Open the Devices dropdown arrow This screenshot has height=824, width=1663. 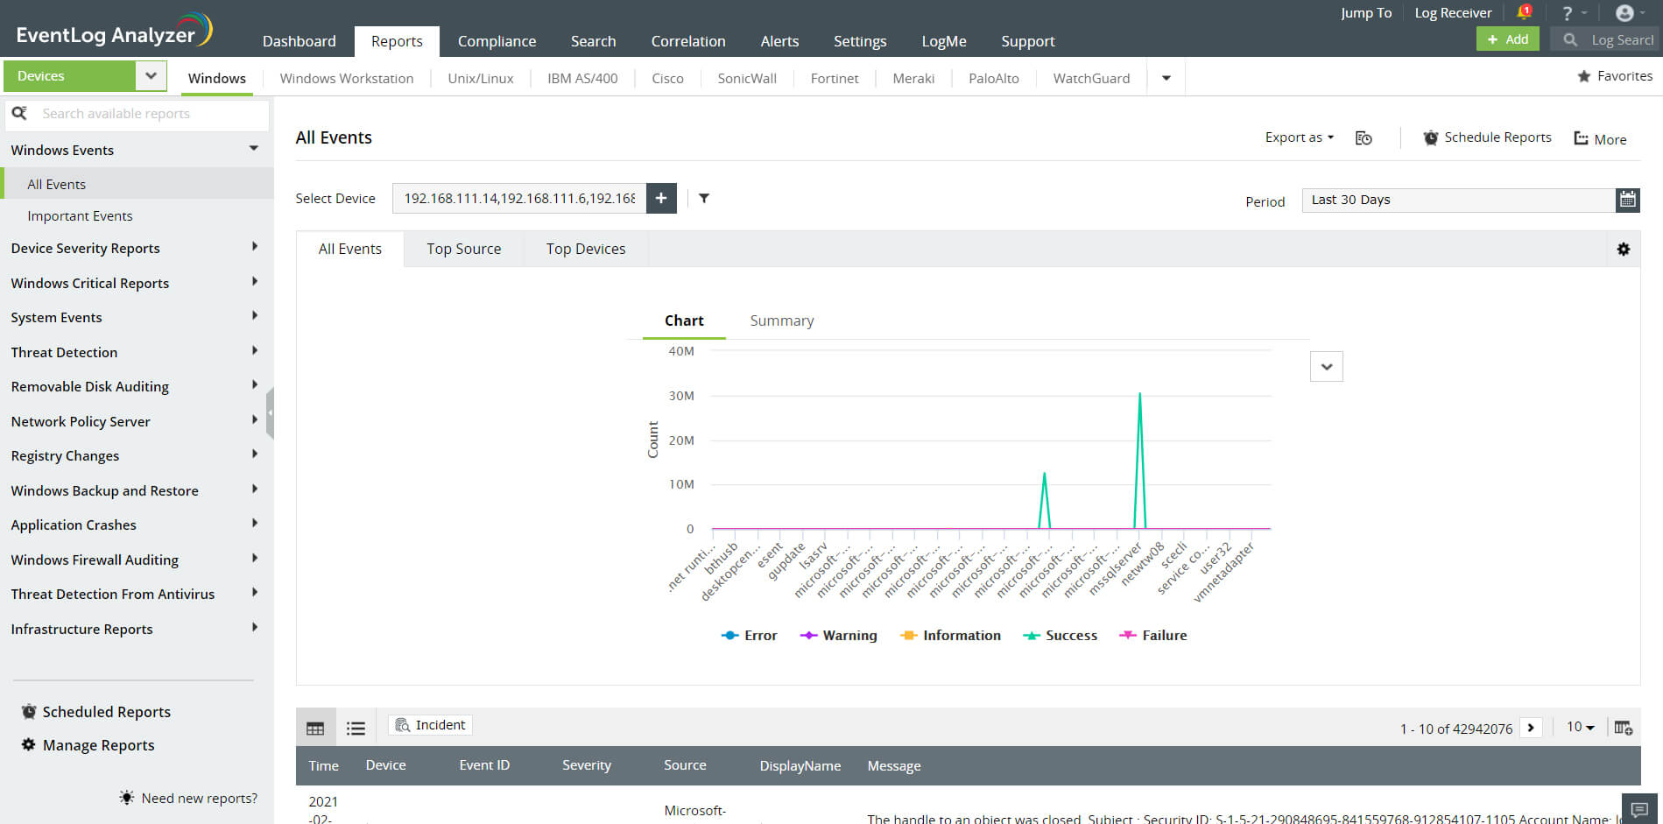(151, 76)
